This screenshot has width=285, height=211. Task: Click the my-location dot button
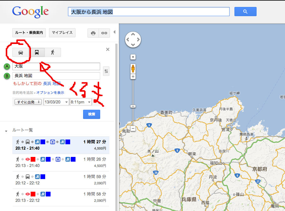[133, 57]
